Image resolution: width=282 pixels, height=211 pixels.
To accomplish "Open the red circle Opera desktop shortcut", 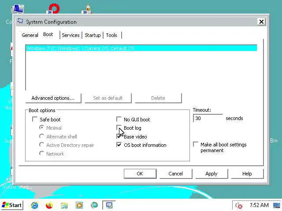I will (54, 9).
